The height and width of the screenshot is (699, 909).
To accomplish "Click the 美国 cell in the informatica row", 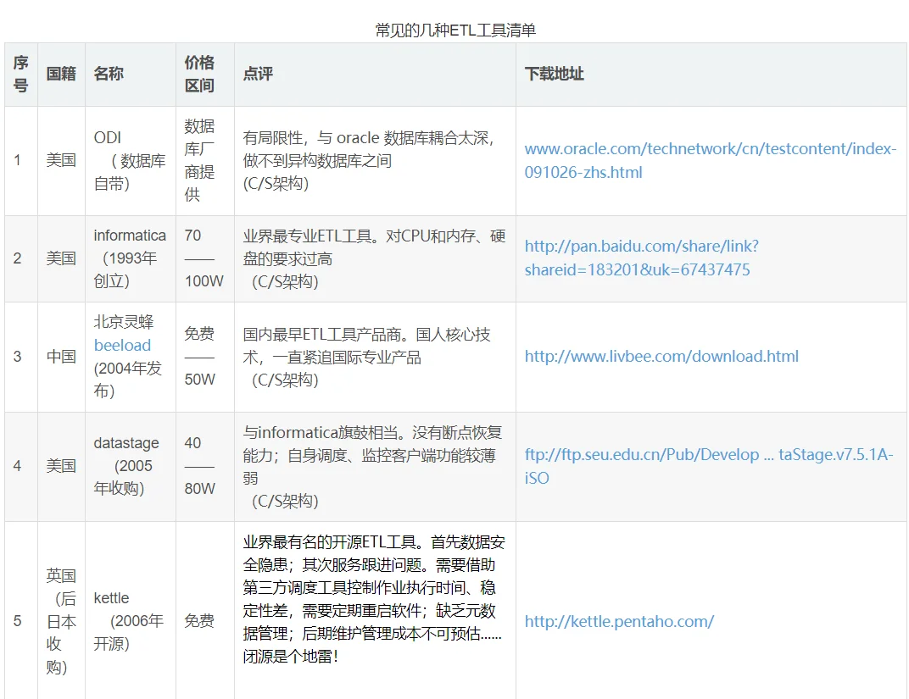I will coord(61,258).
